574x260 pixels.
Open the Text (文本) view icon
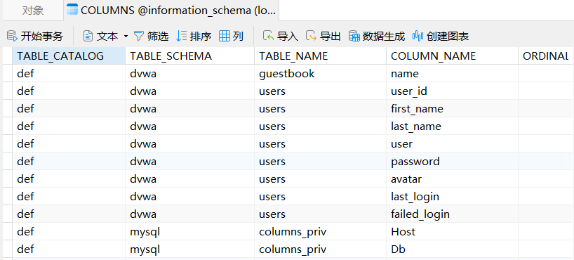(x=88, y=36)
